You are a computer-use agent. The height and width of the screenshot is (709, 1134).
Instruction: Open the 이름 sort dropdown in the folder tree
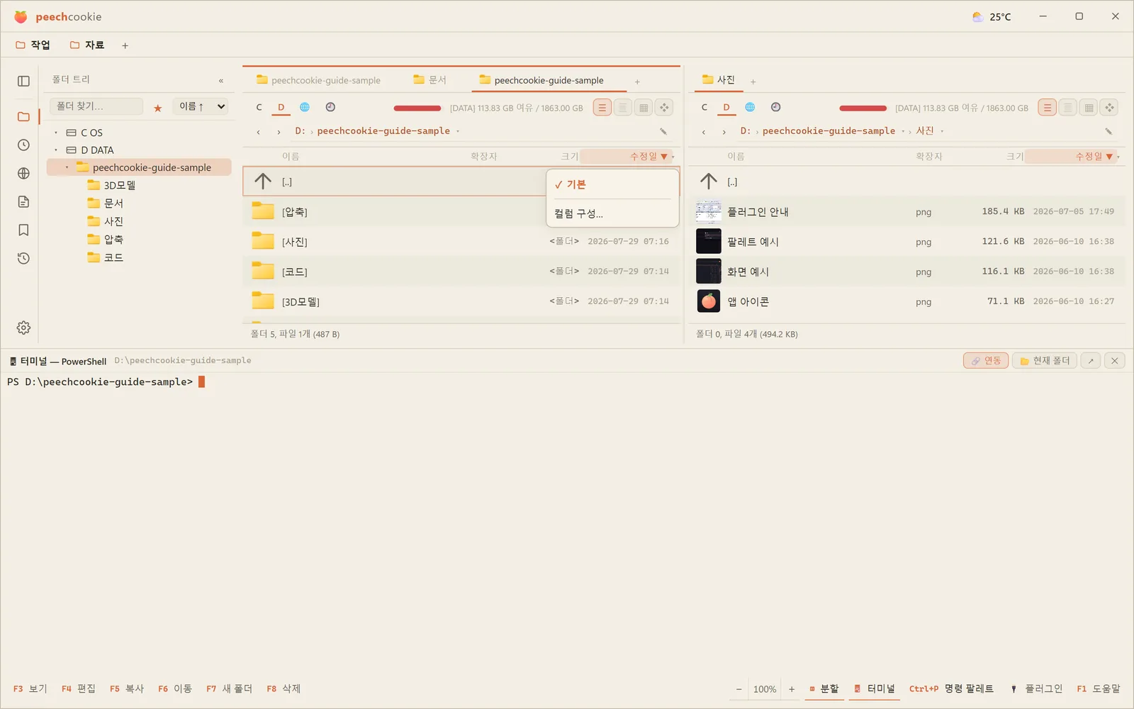coord(202,106)
